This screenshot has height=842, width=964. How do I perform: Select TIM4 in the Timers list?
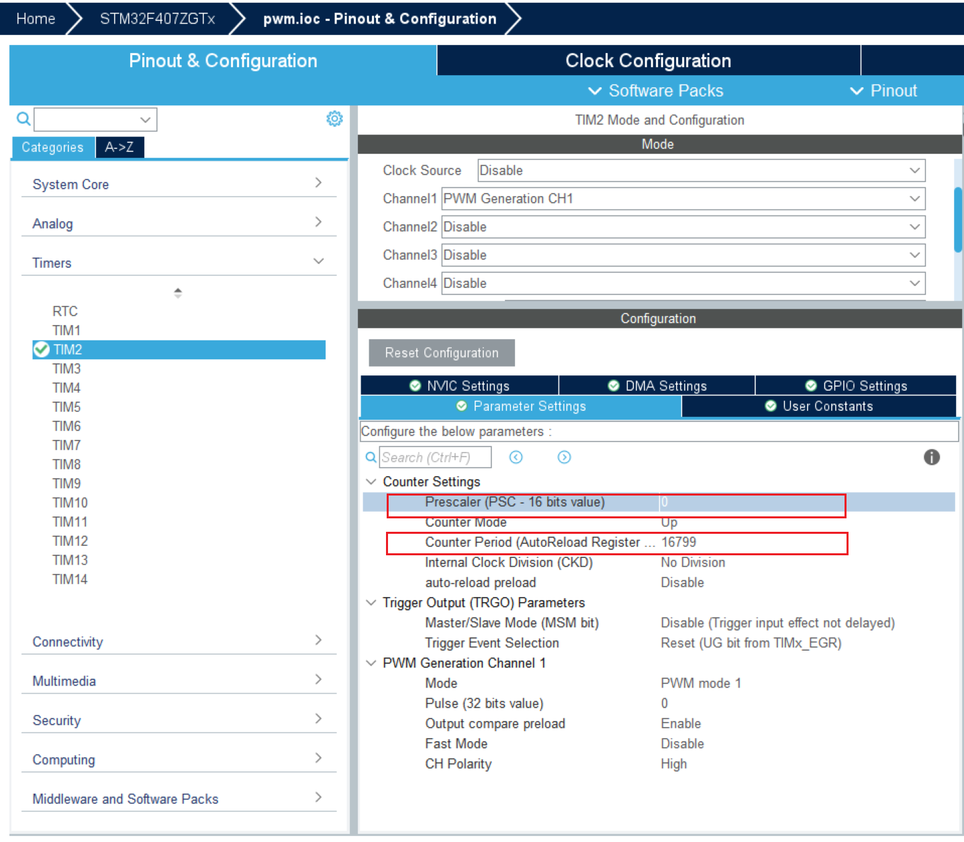(66, 387)
